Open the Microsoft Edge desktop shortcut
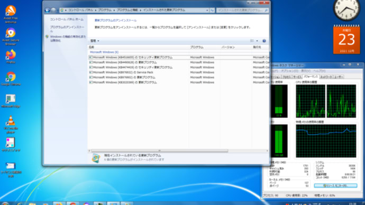 click(x=11, y=101)
